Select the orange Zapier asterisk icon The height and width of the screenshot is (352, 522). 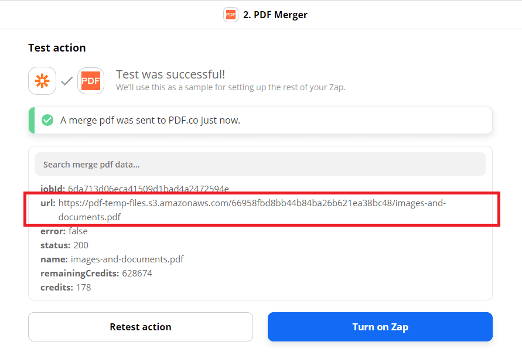click(42, 80)
